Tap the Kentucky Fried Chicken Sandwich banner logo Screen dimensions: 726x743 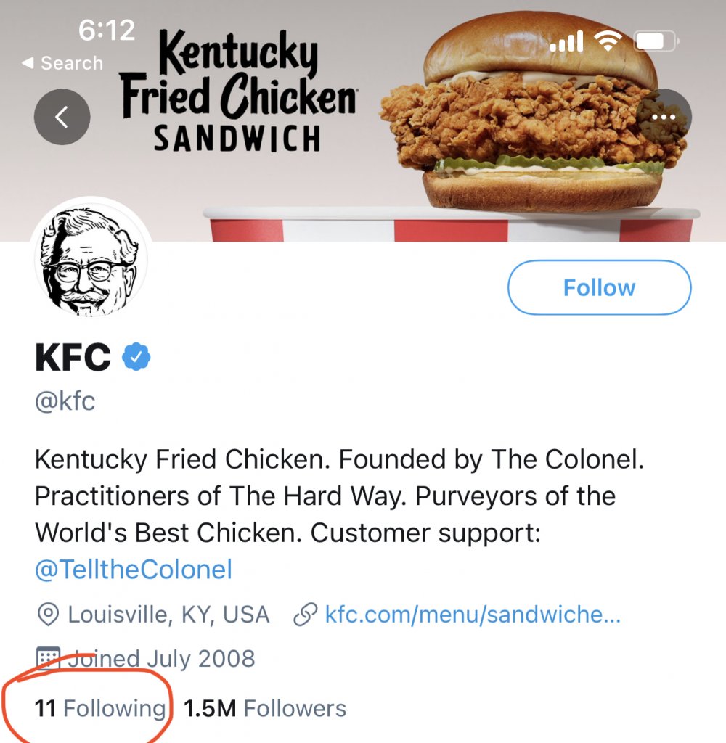tap(237, 91)
